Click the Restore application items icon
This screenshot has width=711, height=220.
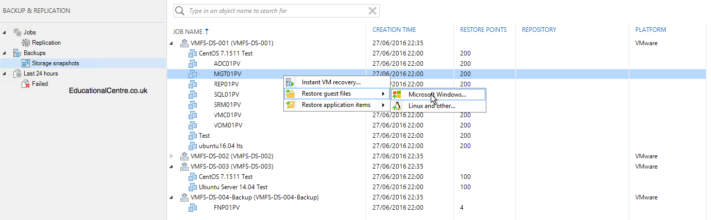(291, 105)
